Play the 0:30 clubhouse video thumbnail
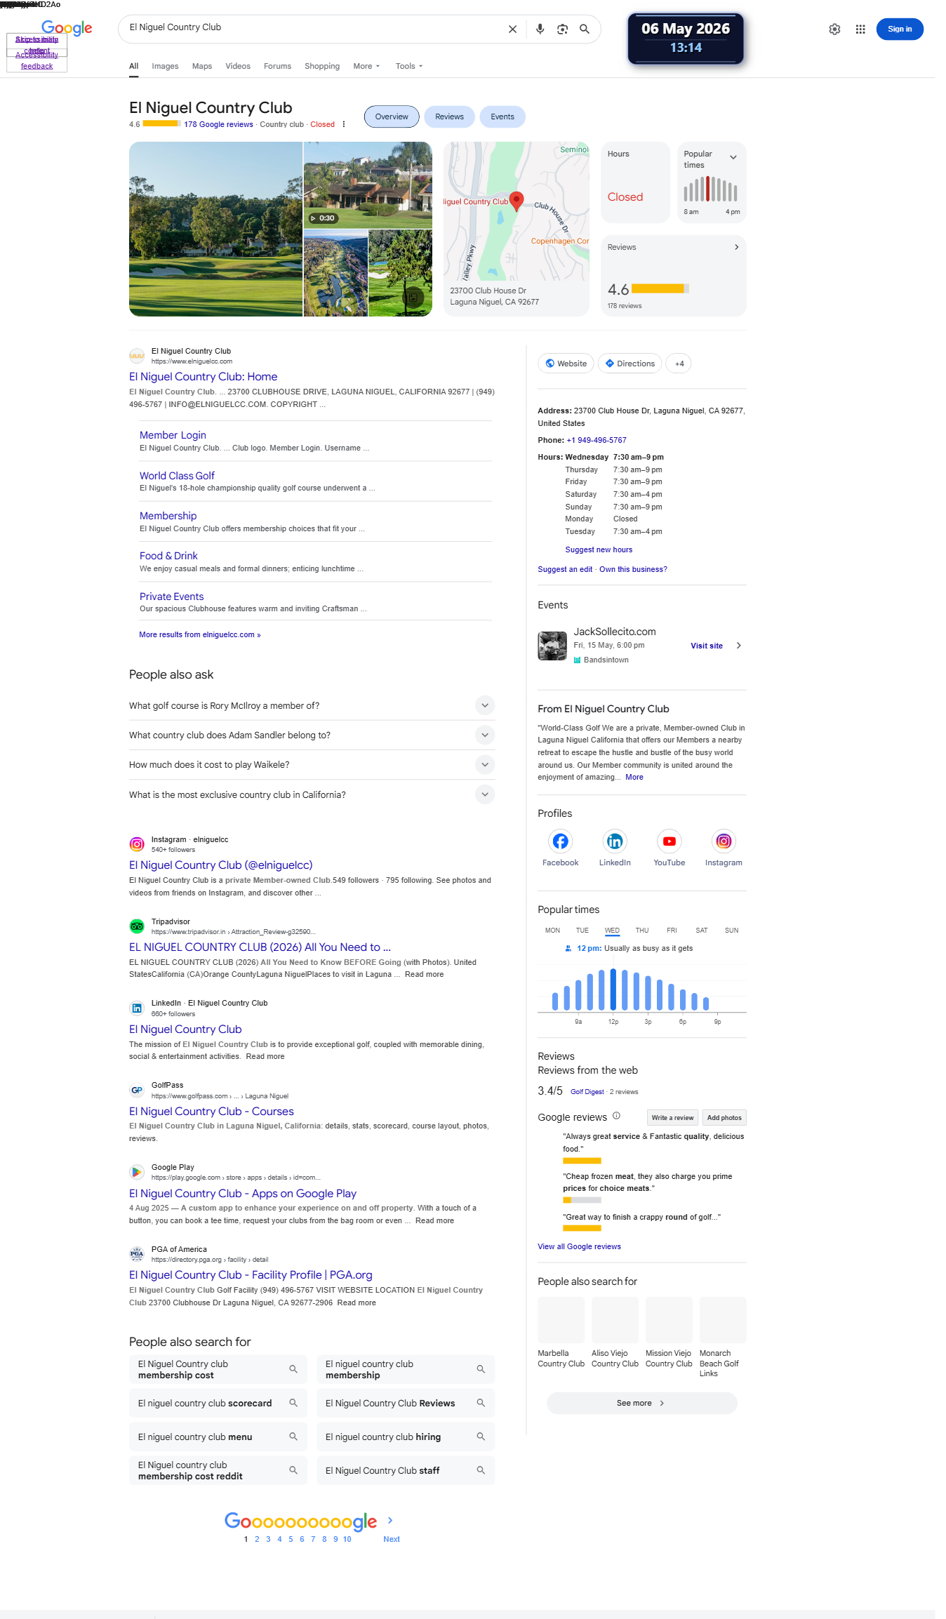 tap(368, 185)
